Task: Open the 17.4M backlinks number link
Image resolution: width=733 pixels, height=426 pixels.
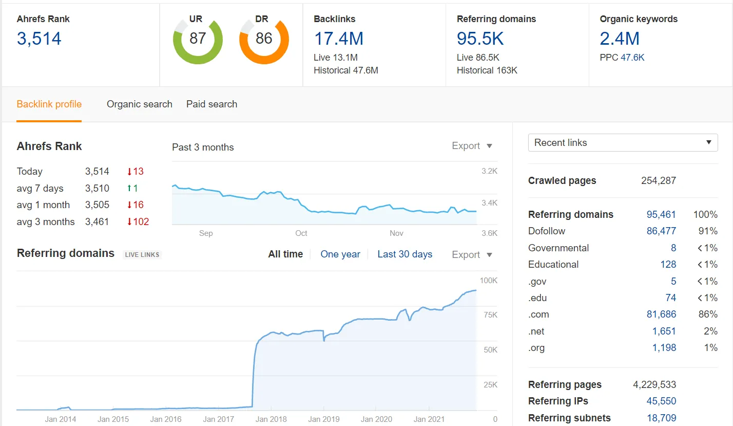Action: (338, 39)
